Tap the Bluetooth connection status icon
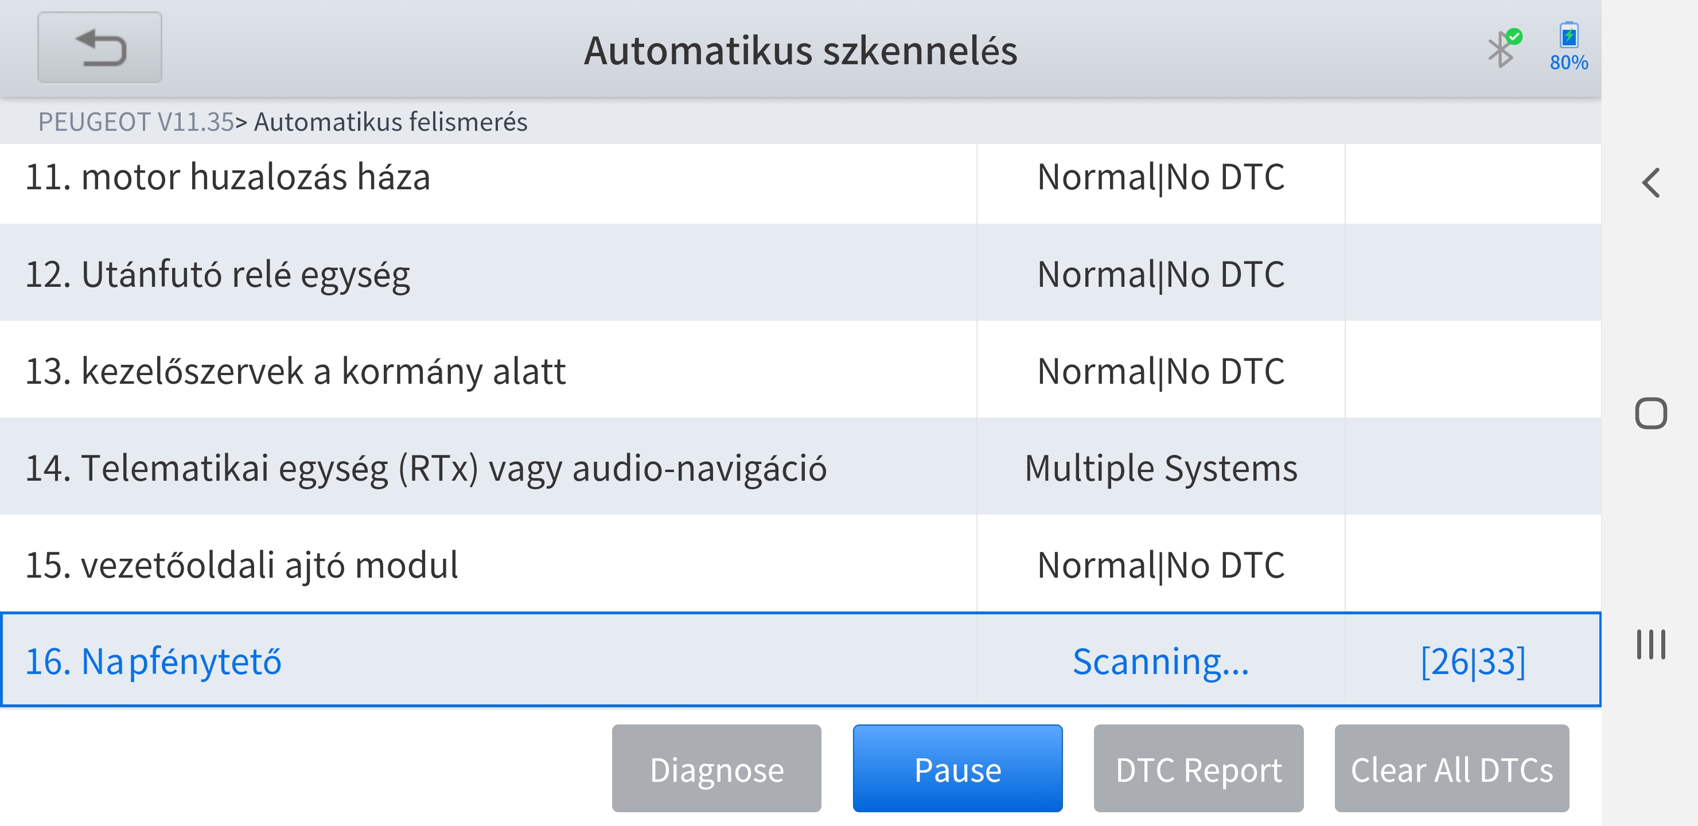This screenshot has width=1698, height=826. [x=1503, y=48]
